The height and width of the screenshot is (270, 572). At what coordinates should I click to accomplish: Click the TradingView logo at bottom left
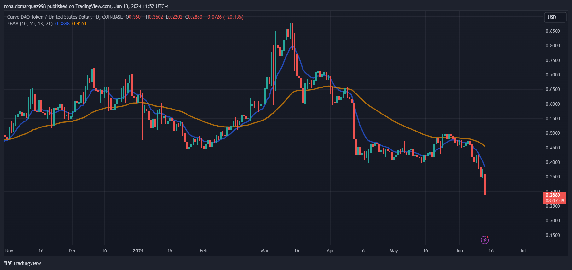coord(22,263)
